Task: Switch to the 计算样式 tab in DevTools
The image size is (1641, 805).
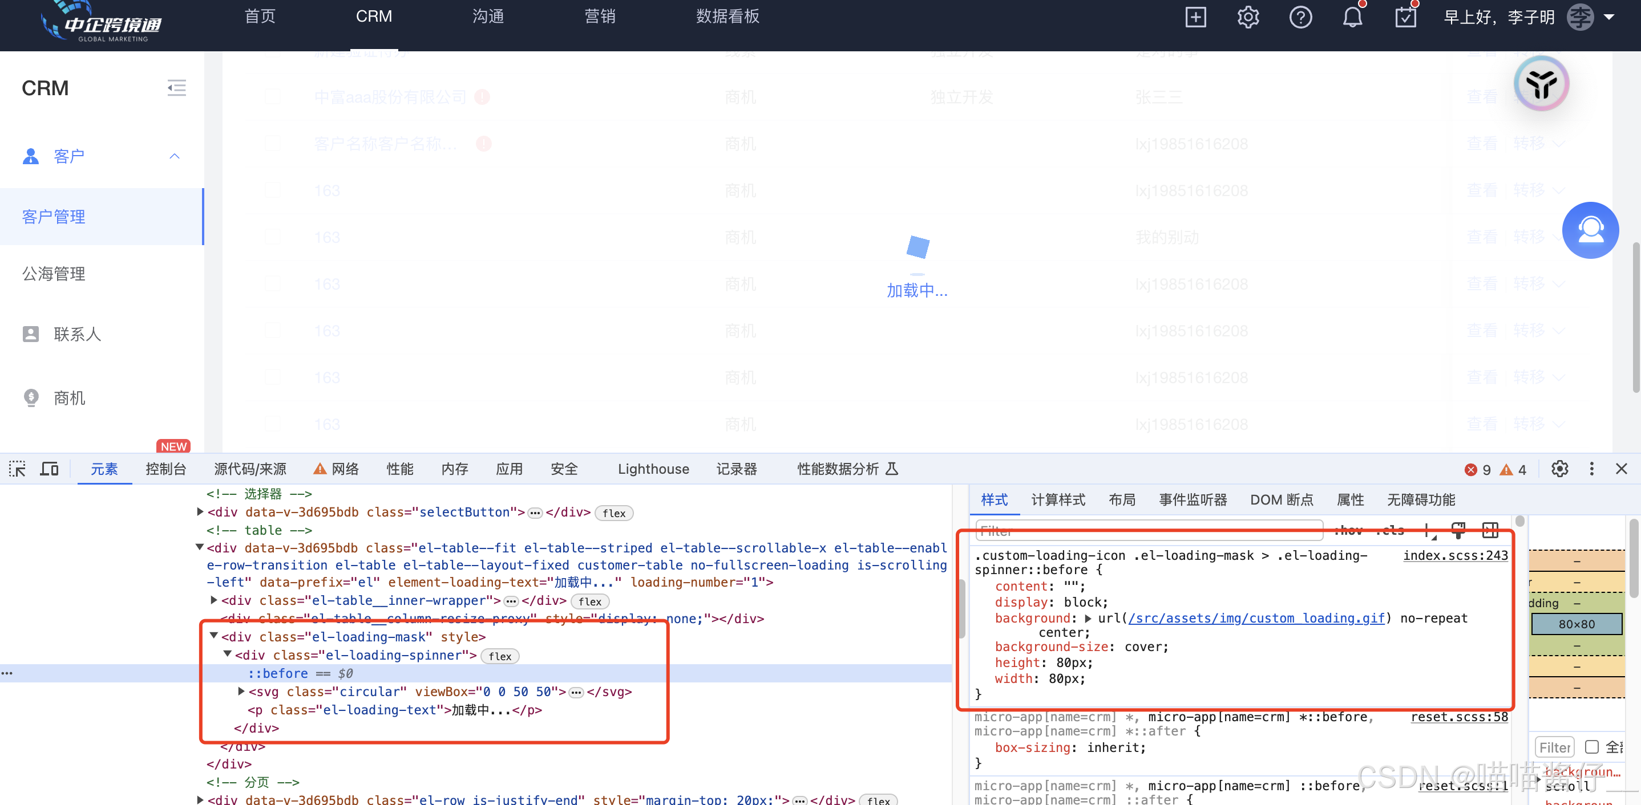Action: click(1057, 500)
